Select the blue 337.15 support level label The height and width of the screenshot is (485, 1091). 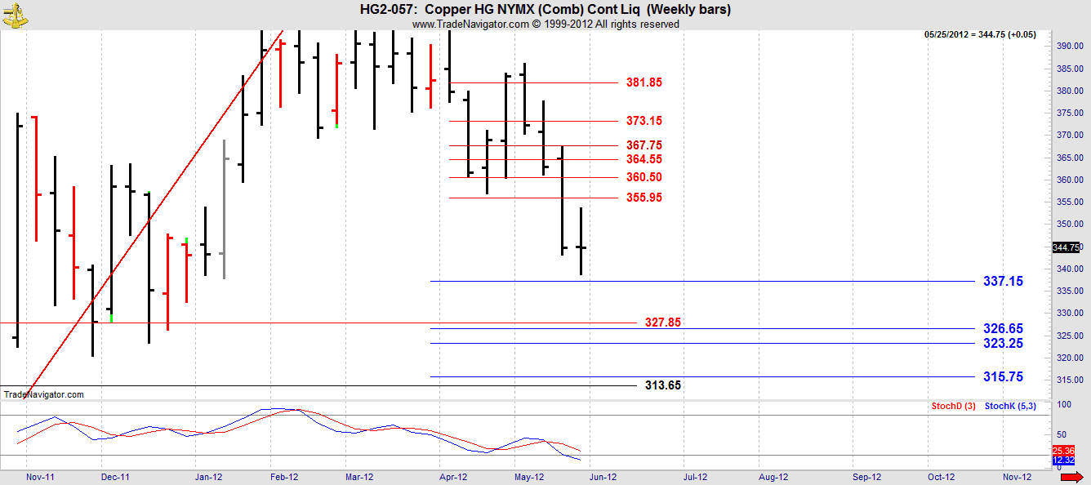coord(1003,282)
